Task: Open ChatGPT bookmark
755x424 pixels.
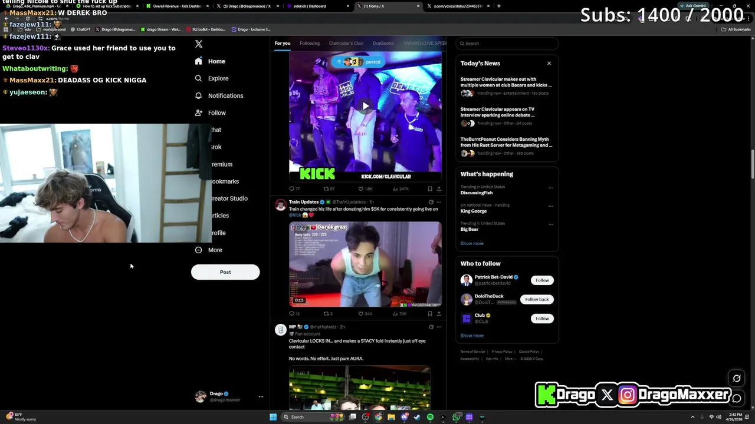Action: (81, 29)
